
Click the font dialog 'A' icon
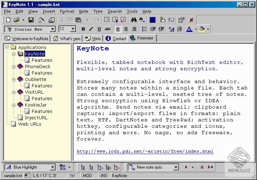coord(171,29)
